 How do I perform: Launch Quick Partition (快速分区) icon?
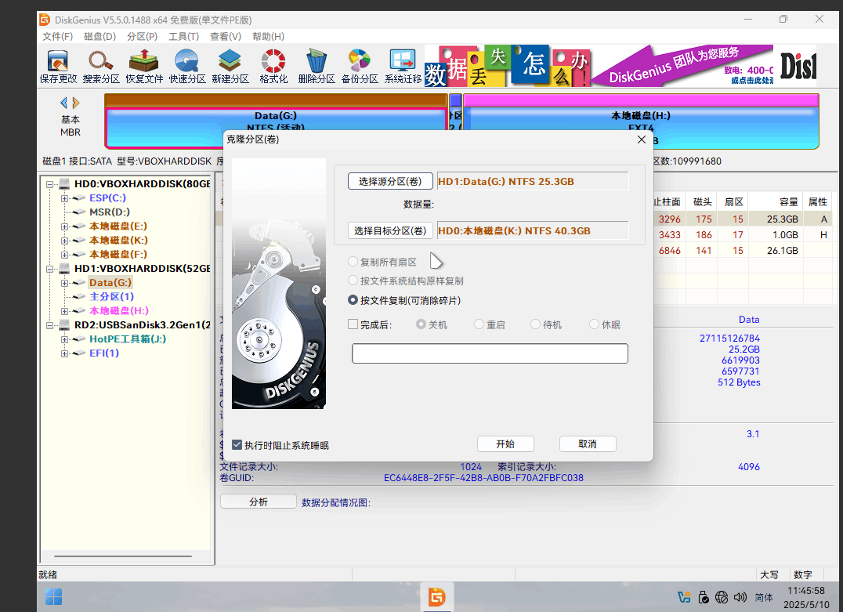tap(187, 67)
